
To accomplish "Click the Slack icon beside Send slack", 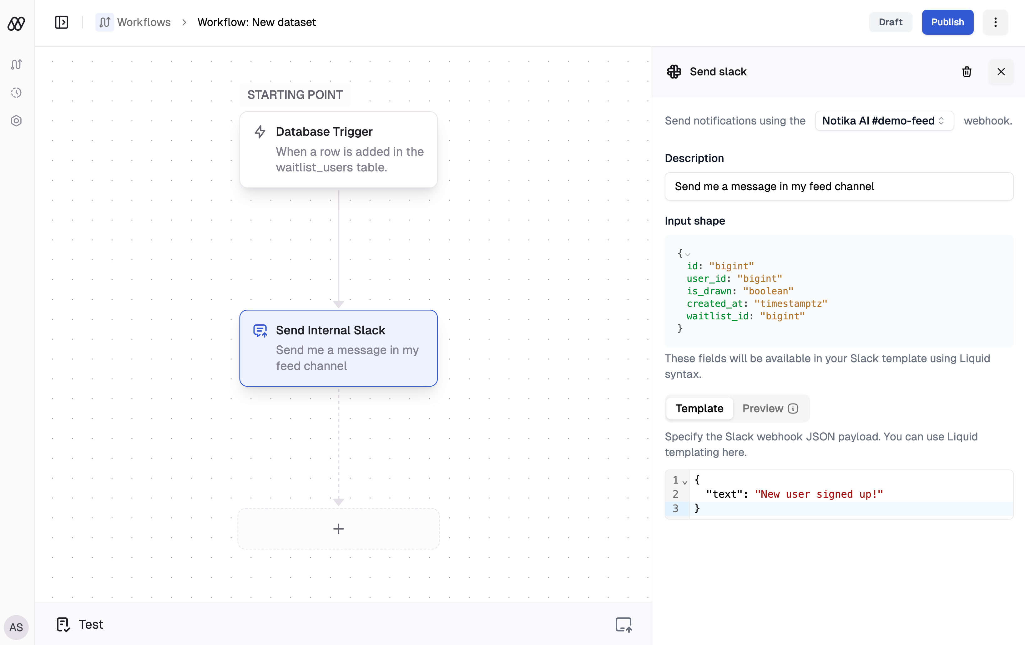I will pos(674,72).
